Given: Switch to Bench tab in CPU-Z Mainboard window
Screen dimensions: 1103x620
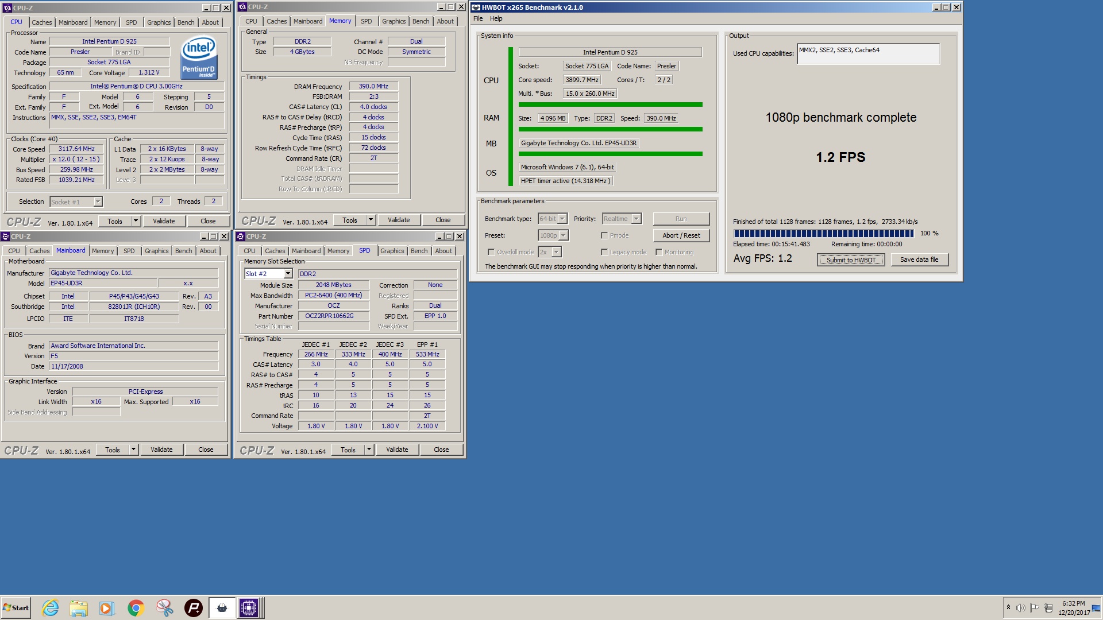Looking at the screenshot, I should coord(183,251).
